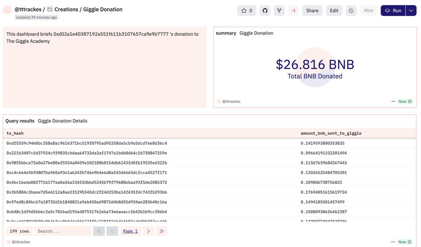Image resolution: width=421 pixels, height=247 pixels.
Task: Open the GitHub icon button
Action: [265, 11]
